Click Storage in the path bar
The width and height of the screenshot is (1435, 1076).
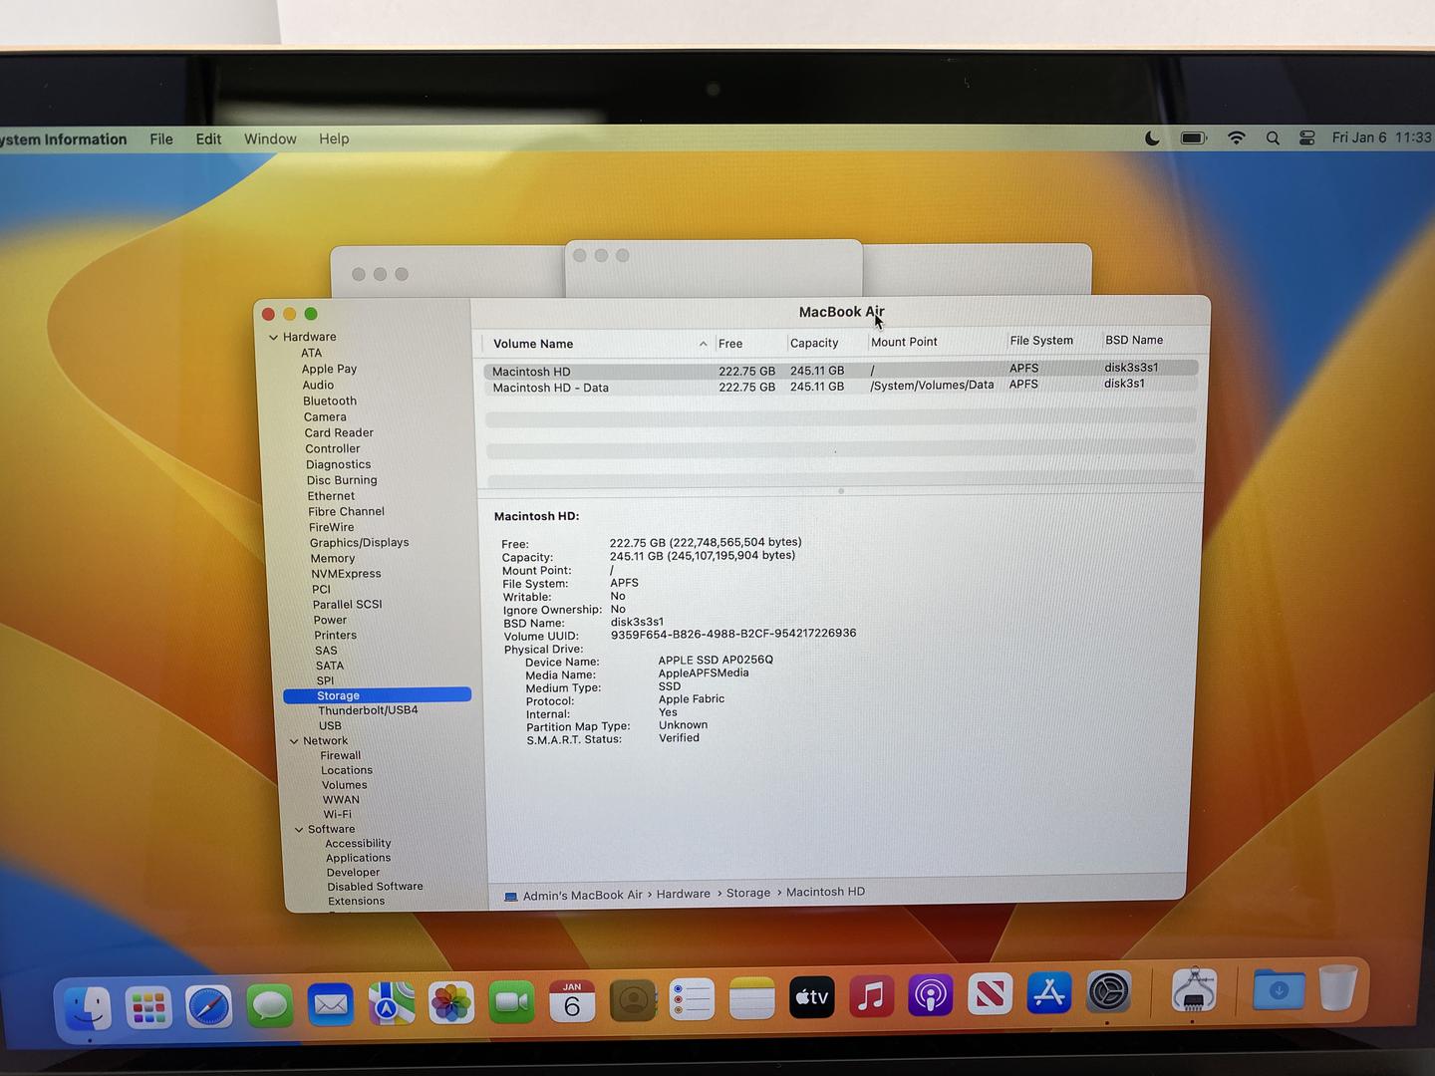coord(748,893)
